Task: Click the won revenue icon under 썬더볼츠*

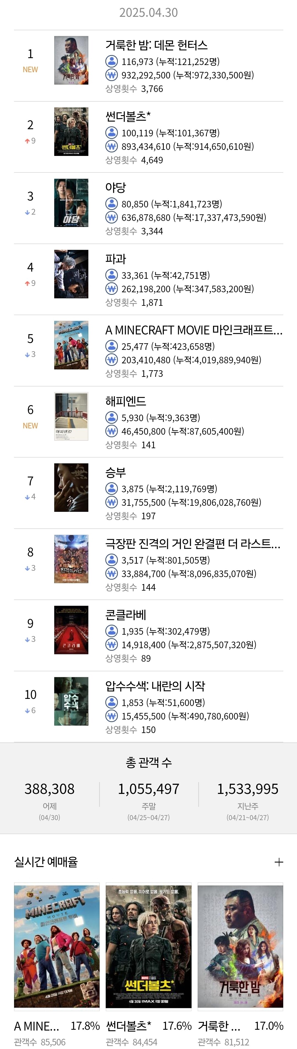Action: pos(111,146)
